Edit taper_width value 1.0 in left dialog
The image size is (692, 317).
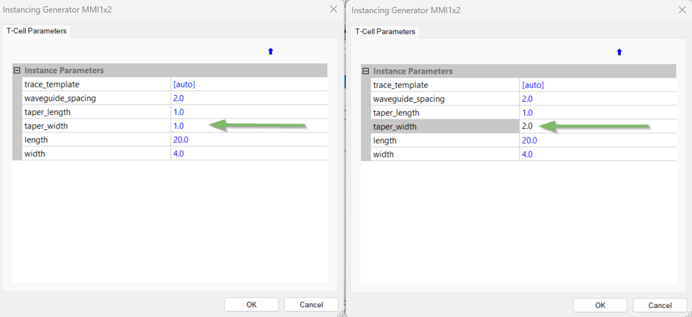pos(179,126)
